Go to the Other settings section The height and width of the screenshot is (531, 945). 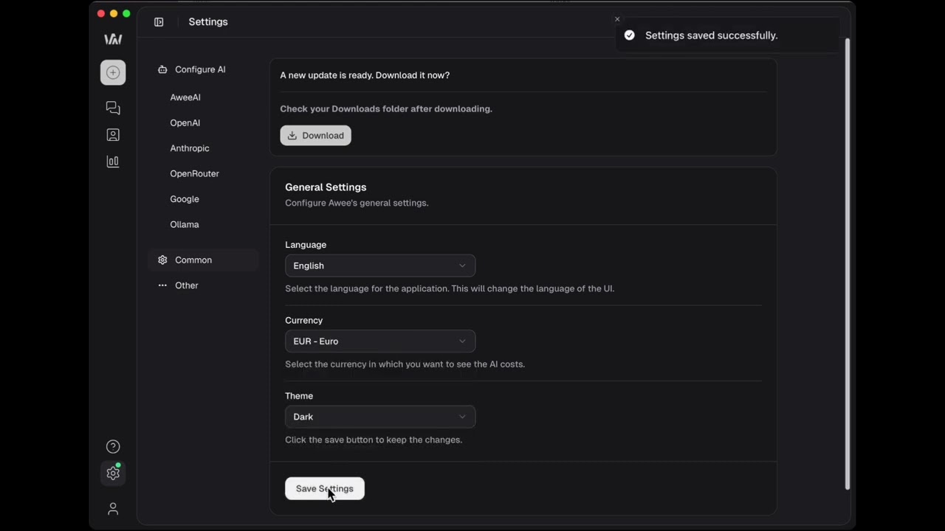[x=187, y=285]
